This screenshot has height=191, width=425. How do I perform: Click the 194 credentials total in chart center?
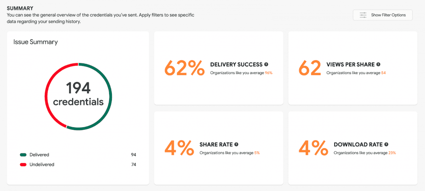point(78,94)
